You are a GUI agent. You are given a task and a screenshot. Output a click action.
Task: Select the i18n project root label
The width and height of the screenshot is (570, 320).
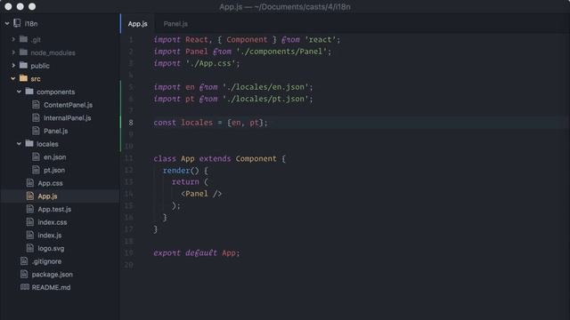pos(31,24)
